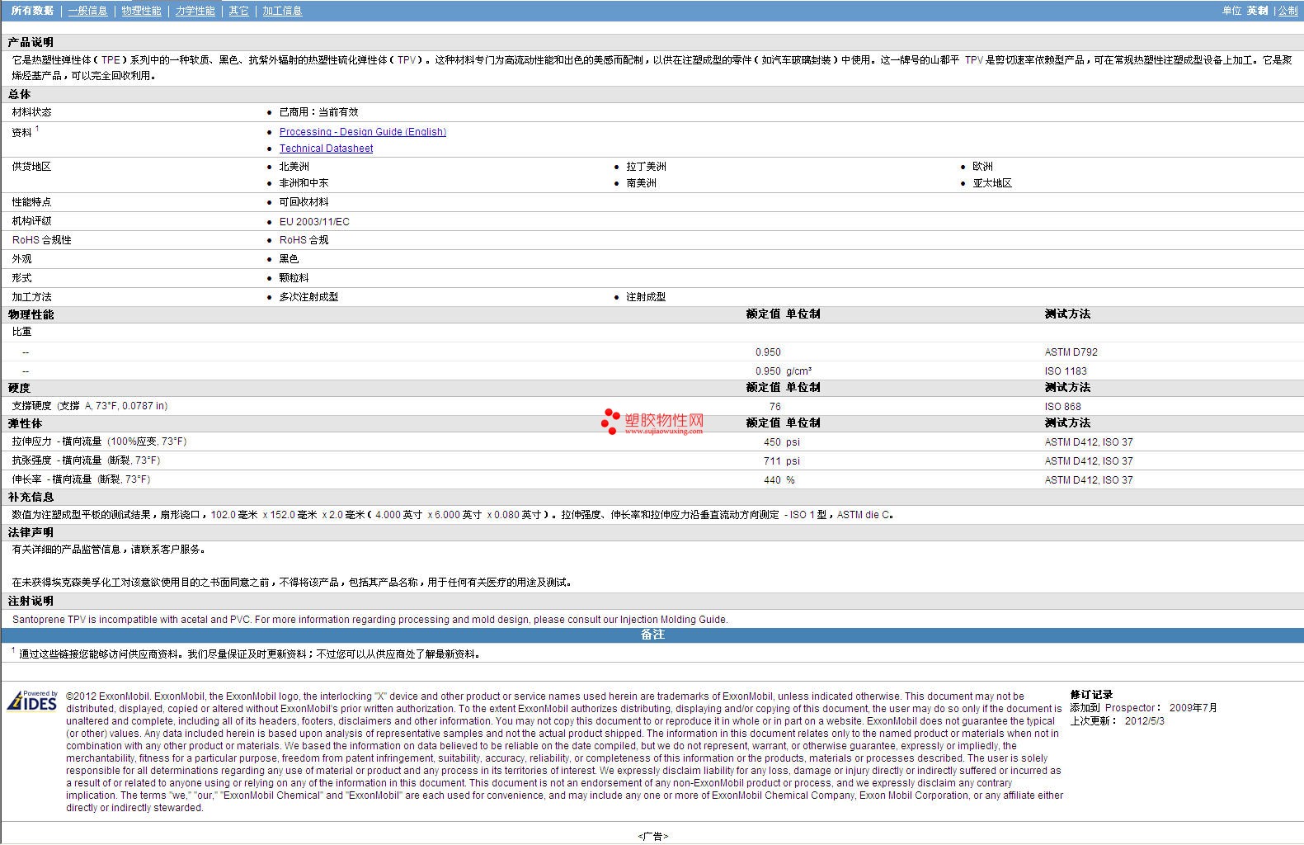Select the 多次注射成型 processing method
This screenshot has height=845, width=1304.
pyautogui.click(x=308, y=297)
